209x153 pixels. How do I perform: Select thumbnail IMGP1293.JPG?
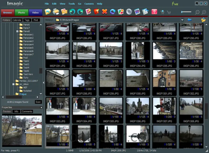pos(111,50)
